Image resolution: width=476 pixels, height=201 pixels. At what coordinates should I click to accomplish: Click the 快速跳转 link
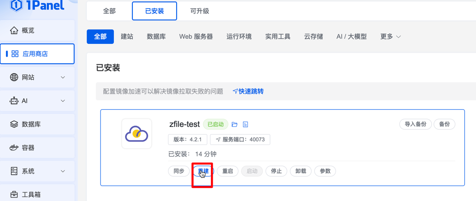pos(248,91)
